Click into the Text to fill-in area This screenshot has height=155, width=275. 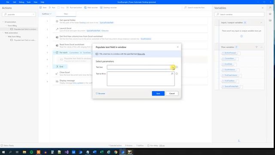pyautogui.click(x=141, y=79)
